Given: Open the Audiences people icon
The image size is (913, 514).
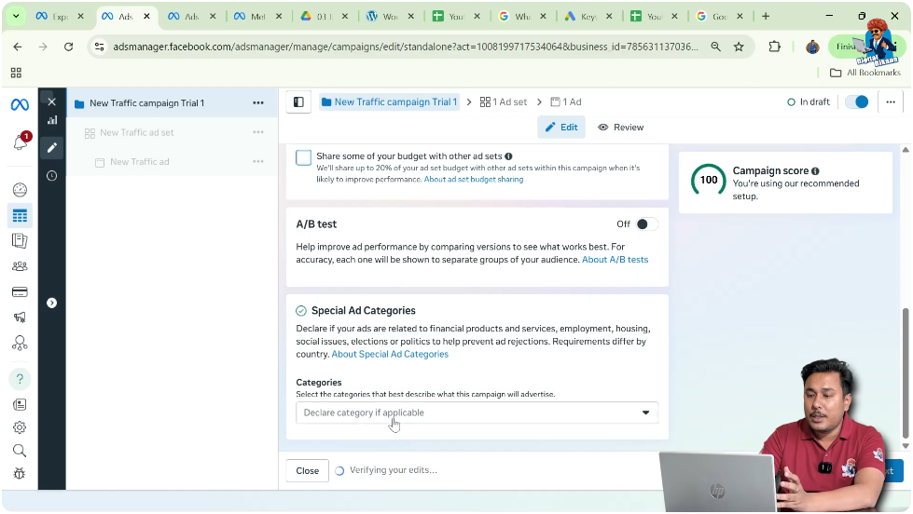Looking at the screenshot, I should (x=20, y=266).
